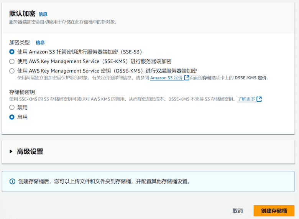Select SSE-S3 Amazon S3 托管密钥 encryption option

(x=12, y=52)
